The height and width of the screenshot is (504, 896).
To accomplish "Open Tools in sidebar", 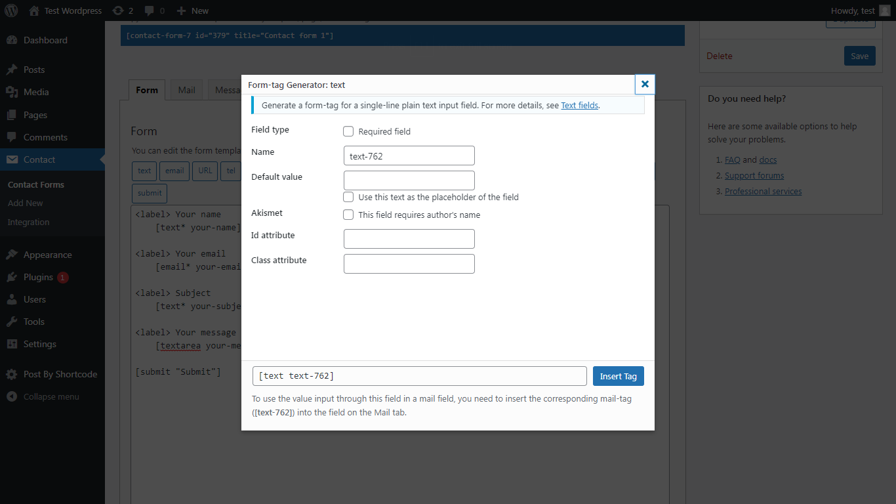I will (x=52, y=322).
